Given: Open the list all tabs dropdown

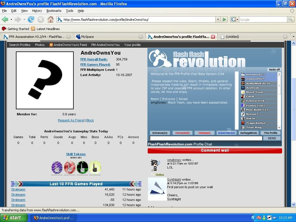Looking at the screenshot, I should point(293,37).
